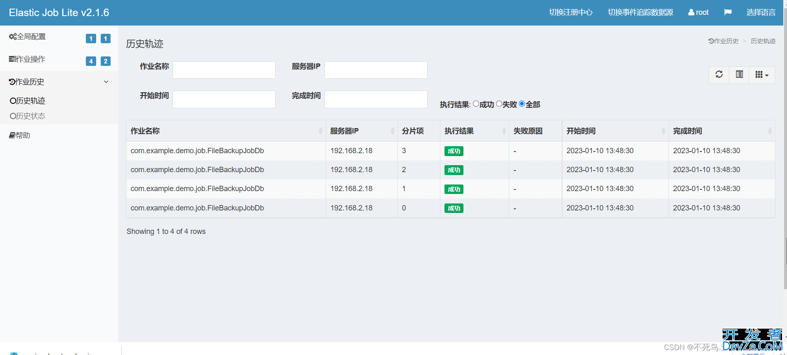Click 历史轨迹 breadcrumb item
Viewport: 787px width, 355px height.
pyautogui.click(x=763, y=41)
